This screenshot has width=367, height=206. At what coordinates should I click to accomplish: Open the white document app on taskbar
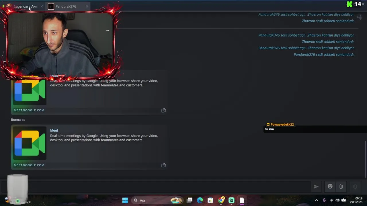242,200
